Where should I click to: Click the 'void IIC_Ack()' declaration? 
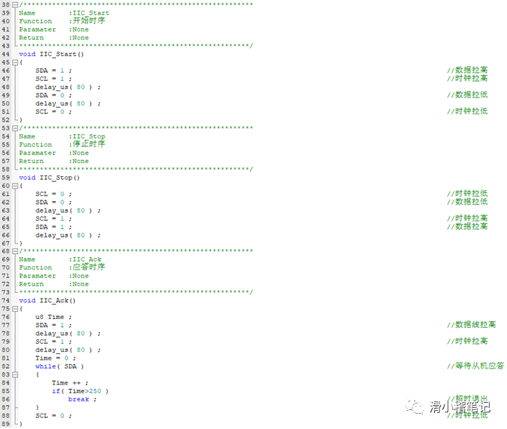tap(47, 301)
